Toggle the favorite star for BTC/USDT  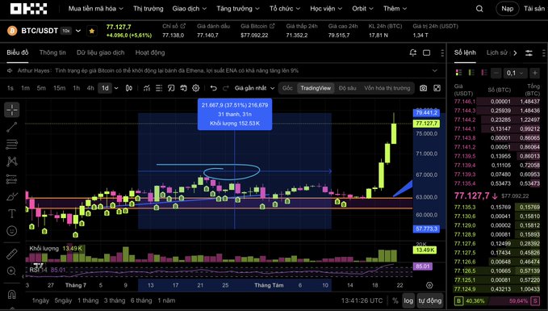point(92,31)
